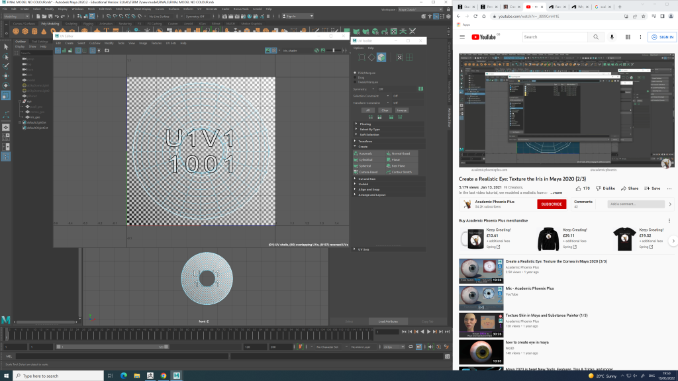Click the Inverse selection button
This screenshot has height=381, width=678.
click(402, 110)
